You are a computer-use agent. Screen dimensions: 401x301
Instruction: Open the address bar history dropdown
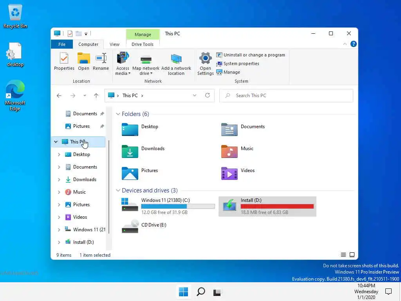[x=195, y=96]
